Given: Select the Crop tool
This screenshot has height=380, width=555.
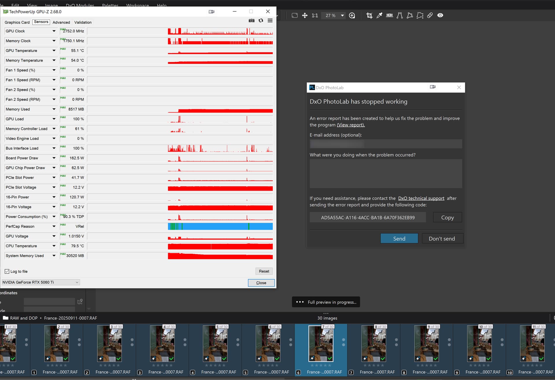Looking at the screenshot, I should 369,16.
